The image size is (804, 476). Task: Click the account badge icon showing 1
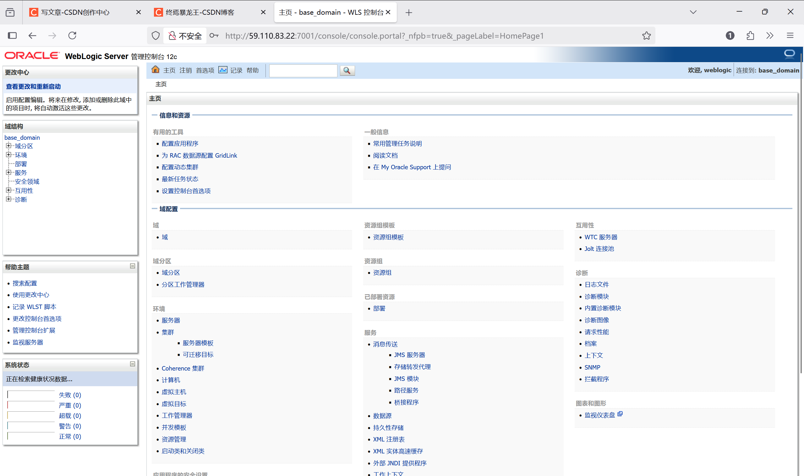730,35
